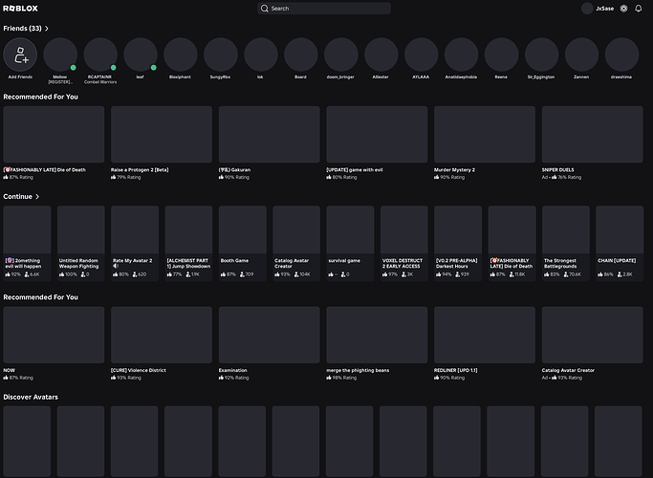Screen dimensions: 653x478
Task: Open the JxSase profile avatar
Action: 587,9
